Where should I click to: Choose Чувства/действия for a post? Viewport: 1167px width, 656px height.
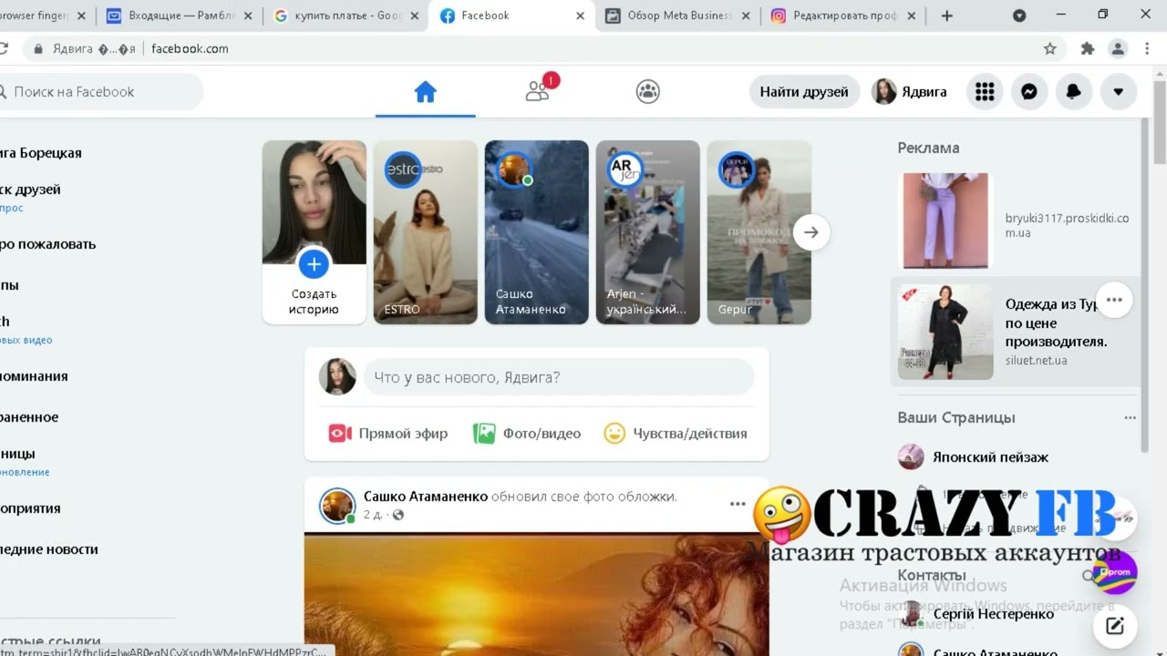676,434
